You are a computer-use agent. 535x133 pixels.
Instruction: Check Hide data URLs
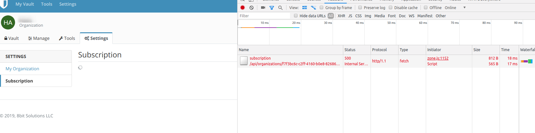point(296,16)
